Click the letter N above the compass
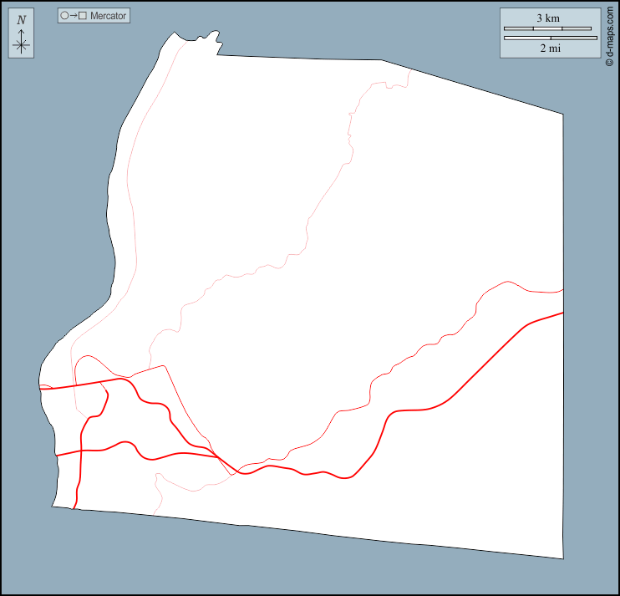The image size is (620, 596). point(22,20)
